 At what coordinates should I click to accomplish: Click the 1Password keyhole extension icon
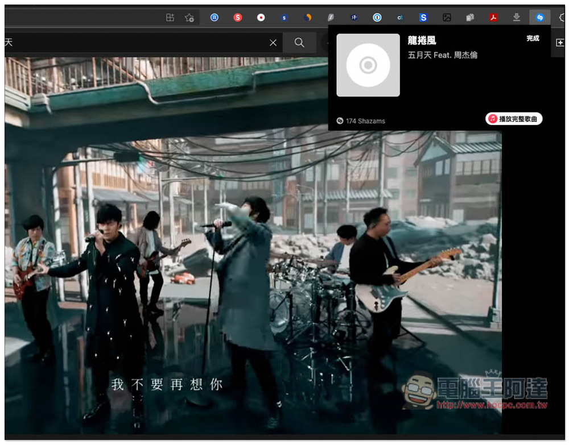coord(377,18)
